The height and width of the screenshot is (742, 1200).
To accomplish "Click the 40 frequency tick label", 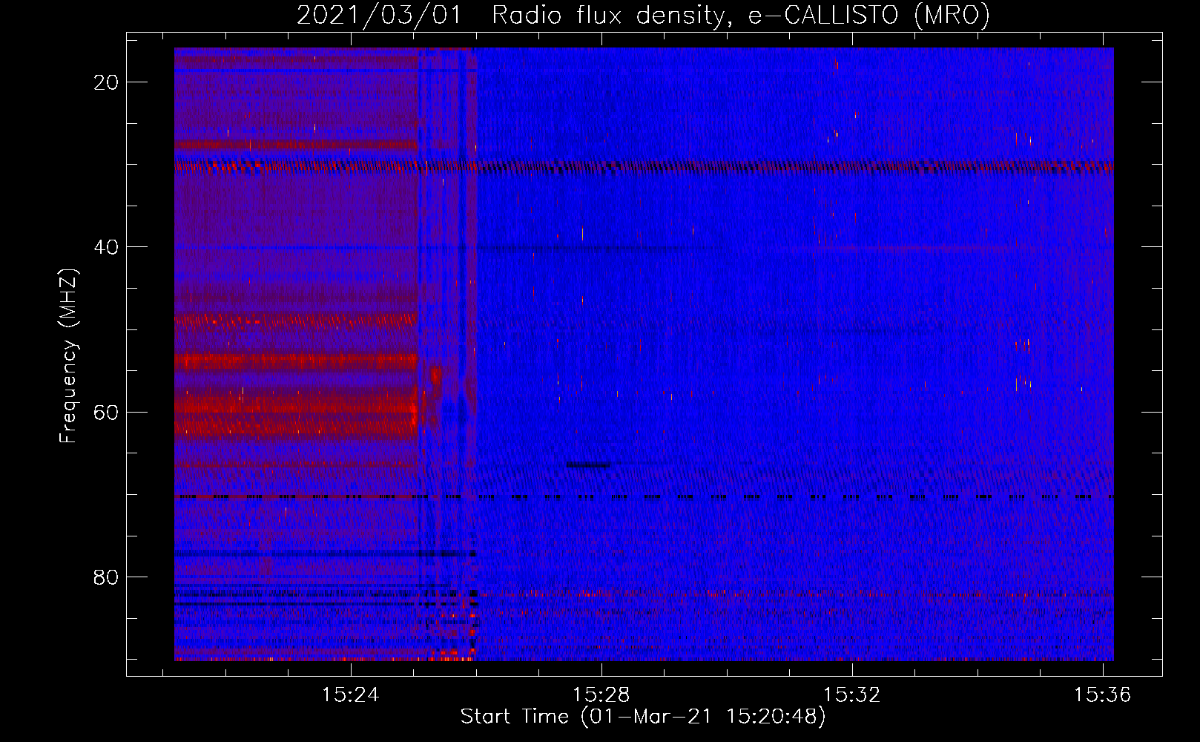I will (106, 247).
